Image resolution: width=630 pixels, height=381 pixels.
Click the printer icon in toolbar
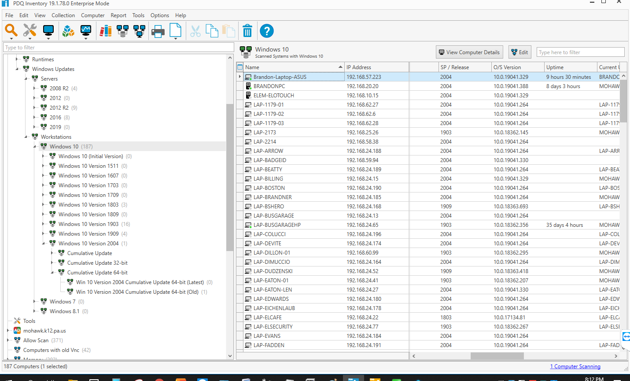pyautogui.click(x=158, y=31)
